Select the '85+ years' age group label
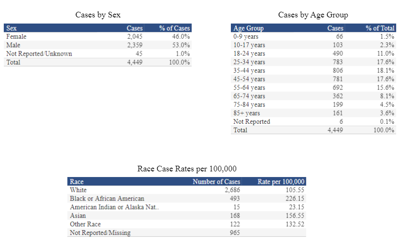Image resolution: width=400 pixels, height=250 pixels. pos(246,113)
